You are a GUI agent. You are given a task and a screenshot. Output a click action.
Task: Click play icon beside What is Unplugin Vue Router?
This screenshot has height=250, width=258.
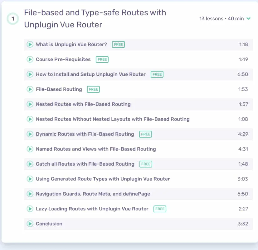30,44
